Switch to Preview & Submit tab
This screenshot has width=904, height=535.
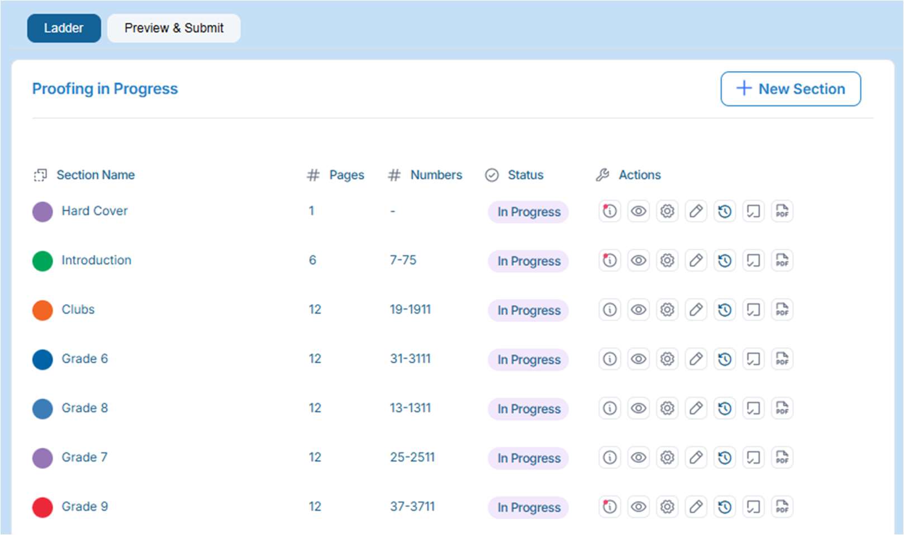tap(174, 28)
